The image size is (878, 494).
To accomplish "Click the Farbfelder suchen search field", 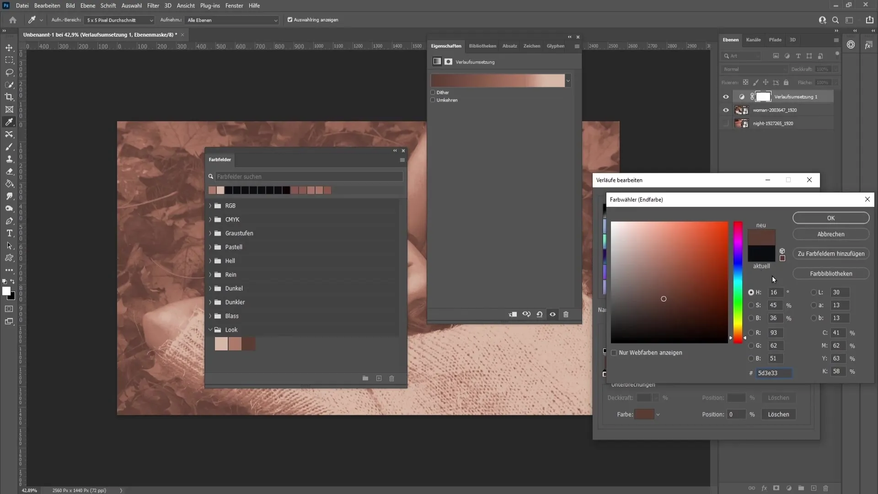I will [x=309, y=177].
